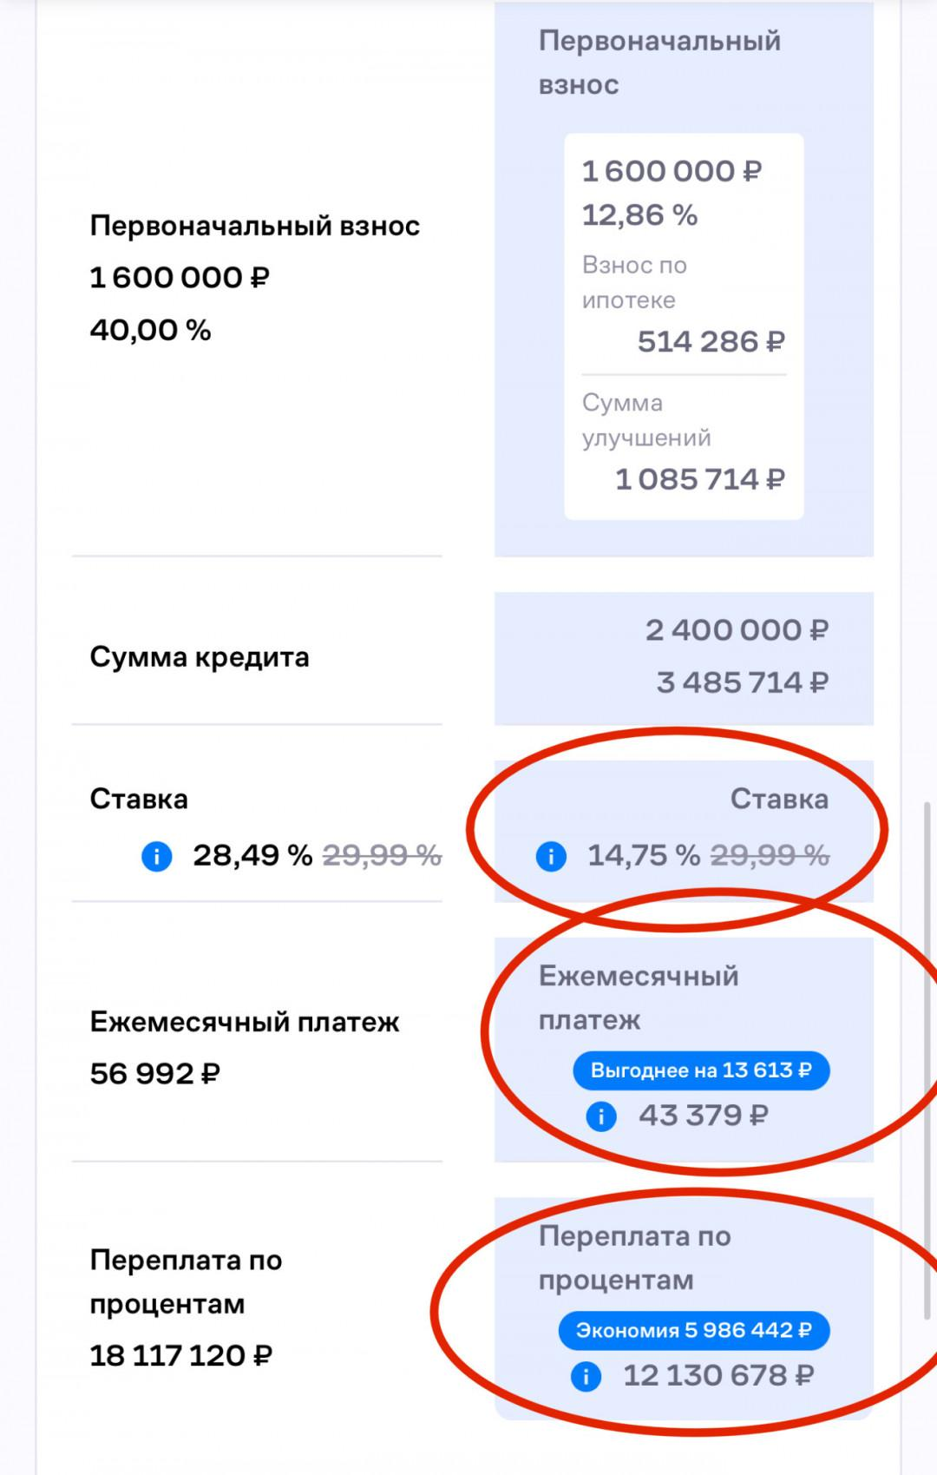Open info icon next to 12 130 678 ₽
The width and height of the screenshot is (937, 1475).
[x=586, y=1376]
